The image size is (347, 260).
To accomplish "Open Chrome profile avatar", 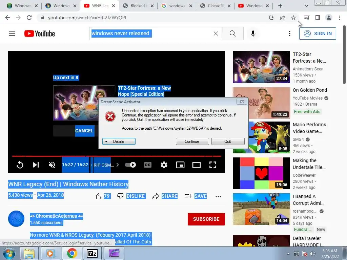I will click(329, 18).
